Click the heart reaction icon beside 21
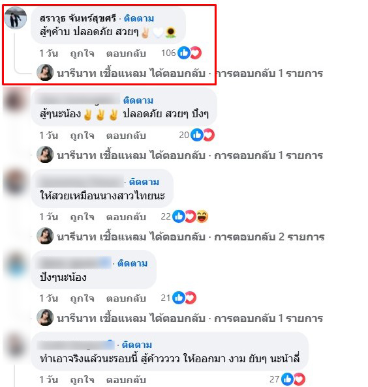The height and width of the screenshot is (387, 368). 191,298
